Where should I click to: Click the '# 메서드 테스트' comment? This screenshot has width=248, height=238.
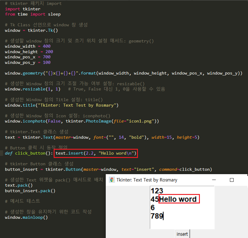(22, 201)
